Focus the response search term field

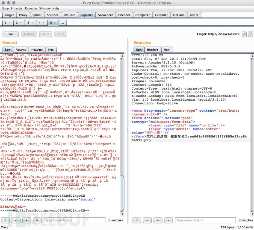pyautogui.click(x=205, y=220)
